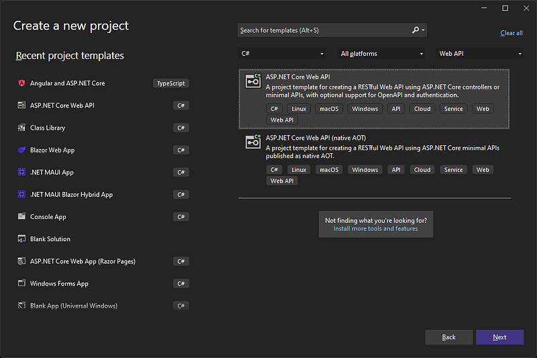Screen dimensions: 537x358
Task: Open the Web API project type dropdown
Action: 480,54
